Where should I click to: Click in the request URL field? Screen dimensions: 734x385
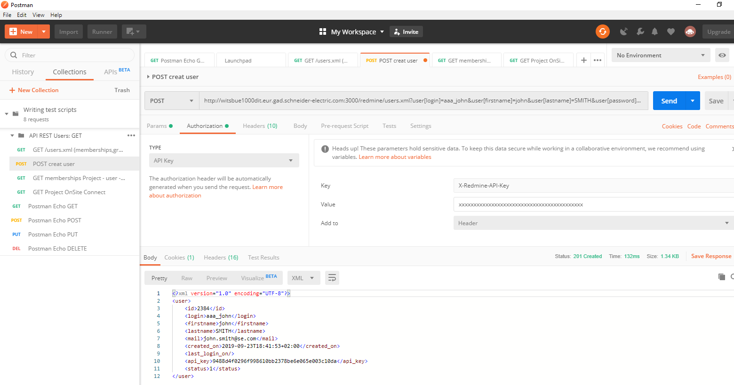tap(423, 101)
